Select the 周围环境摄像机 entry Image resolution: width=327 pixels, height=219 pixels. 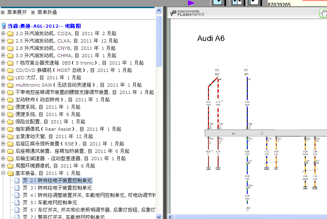[x=55, y=165]
